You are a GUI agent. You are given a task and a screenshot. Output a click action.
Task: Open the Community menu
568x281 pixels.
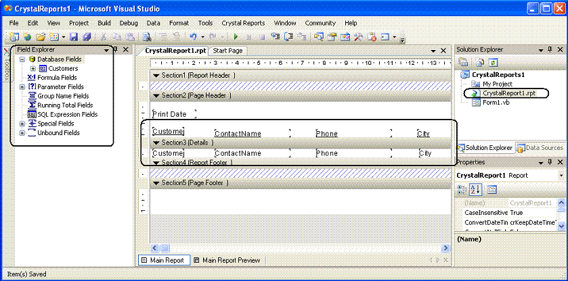click(x=320, y=23)
